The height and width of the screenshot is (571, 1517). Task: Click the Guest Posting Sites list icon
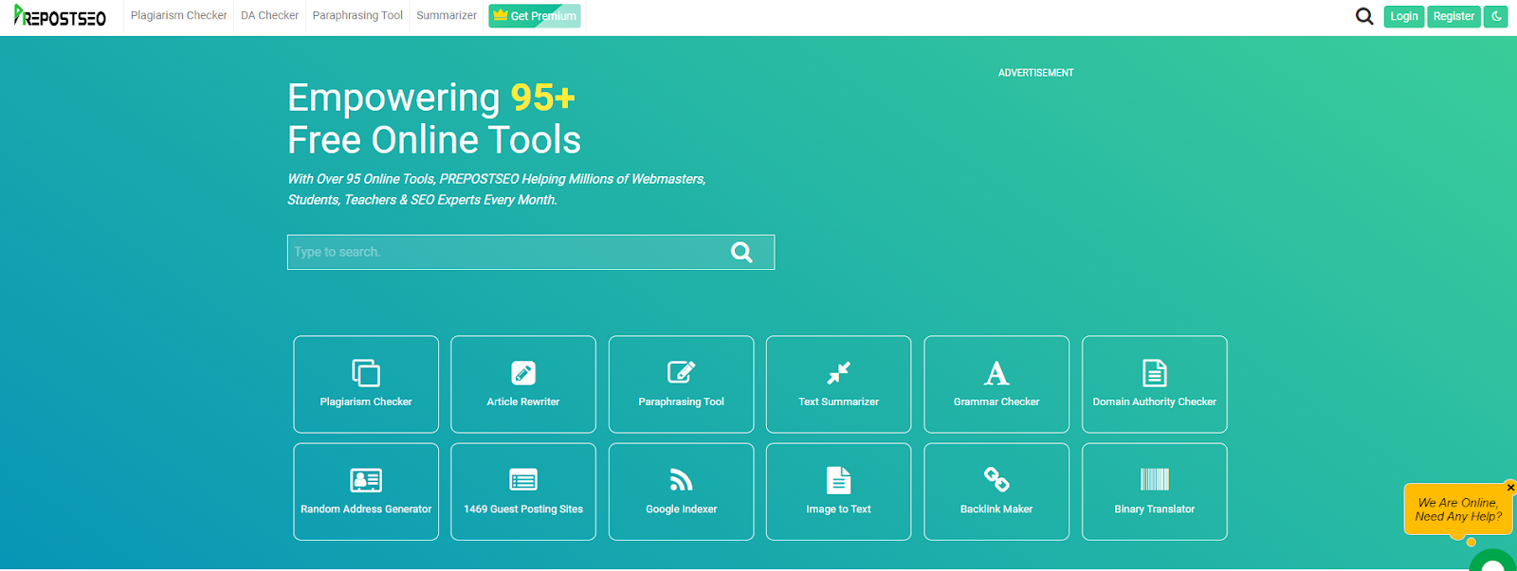click(x=523, y=480)
